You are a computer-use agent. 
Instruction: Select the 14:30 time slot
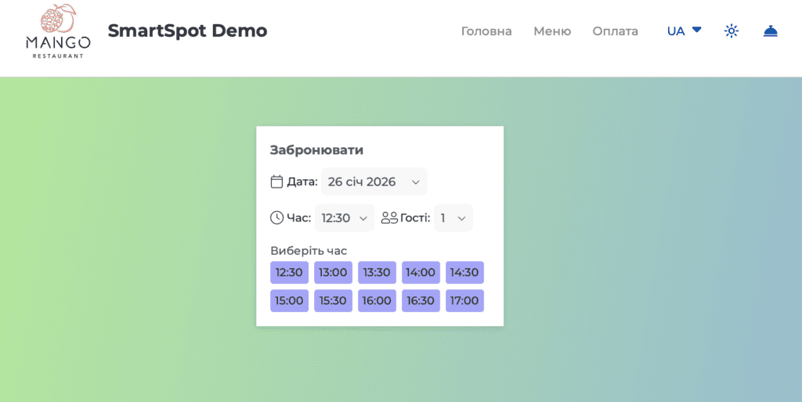coord(464,272)
